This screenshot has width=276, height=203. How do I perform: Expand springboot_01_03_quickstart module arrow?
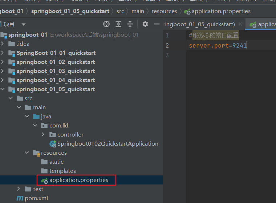pos(3,71)
